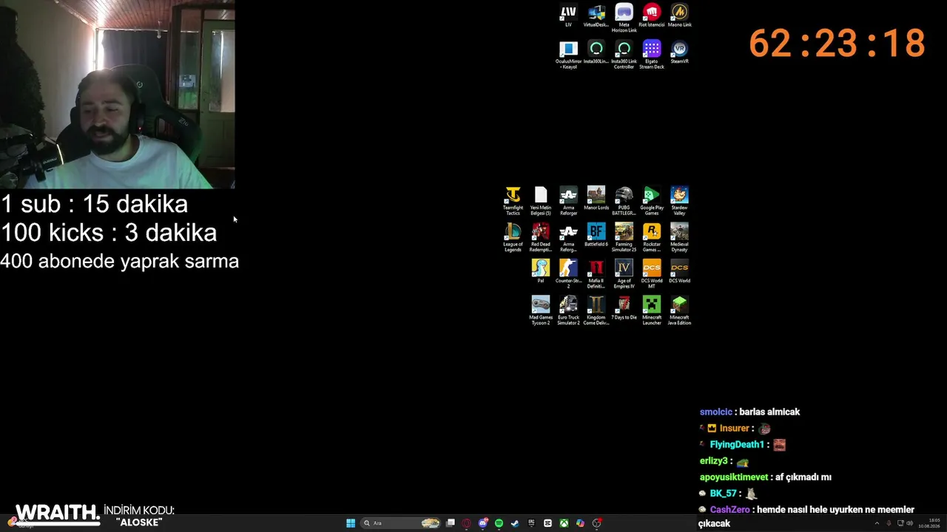
Task: Open Google Play Games shortcut
Action: [652, 201]
